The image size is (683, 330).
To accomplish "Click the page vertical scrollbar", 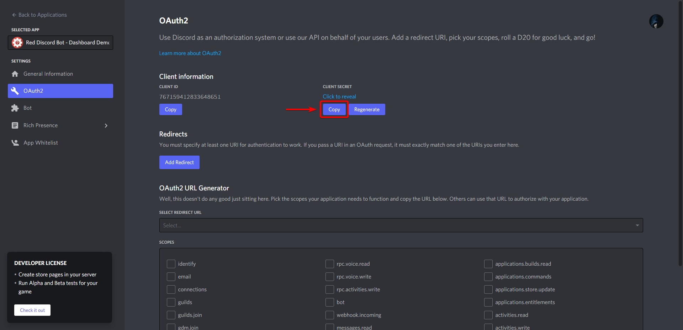I will point(680,133).
